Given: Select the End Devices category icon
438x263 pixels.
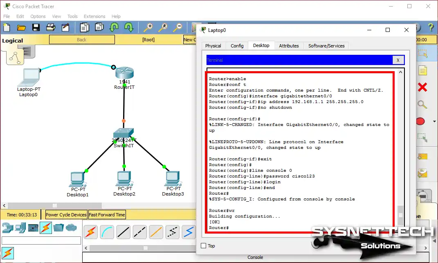Looking at the screenshot, I should click(x=21, y=227).
